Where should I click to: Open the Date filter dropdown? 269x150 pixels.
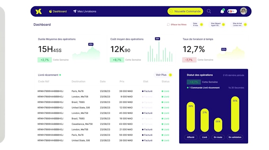pos(198,25)
